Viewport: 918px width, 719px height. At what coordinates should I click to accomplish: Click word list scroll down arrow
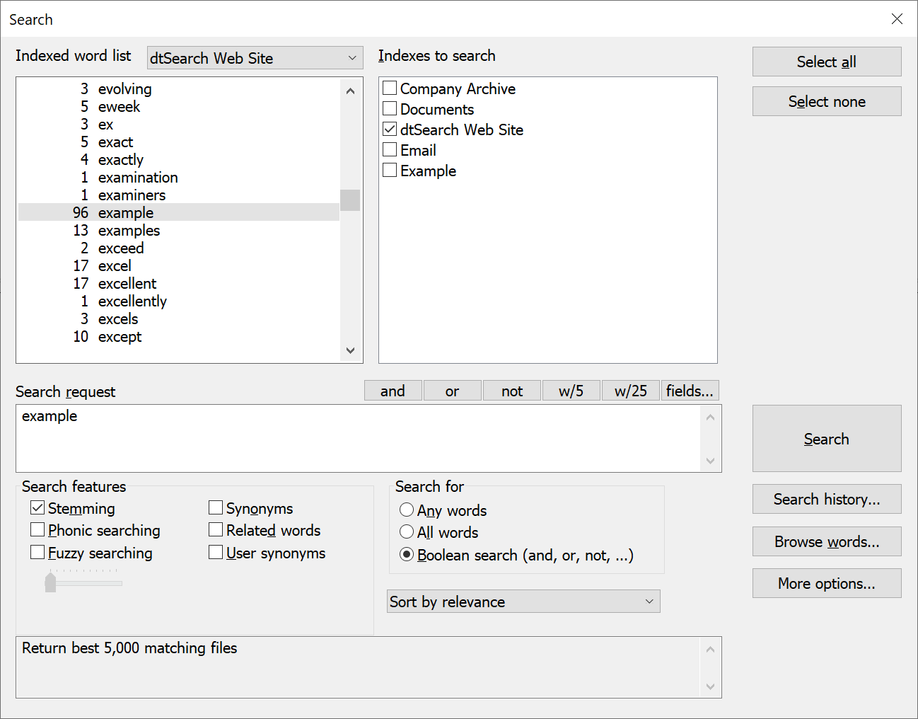tap(350, 350)
